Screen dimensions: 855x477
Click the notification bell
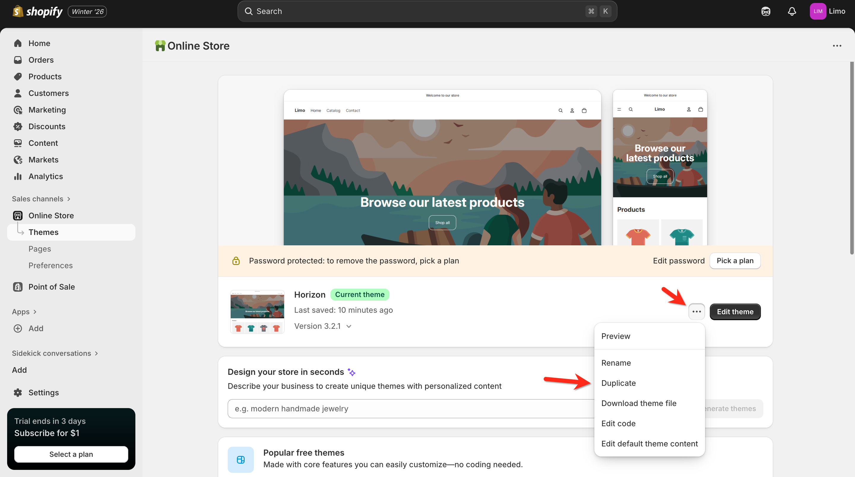point(792,11)
